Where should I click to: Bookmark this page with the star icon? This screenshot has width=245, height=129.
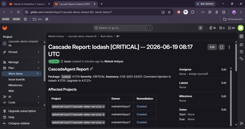169,12
